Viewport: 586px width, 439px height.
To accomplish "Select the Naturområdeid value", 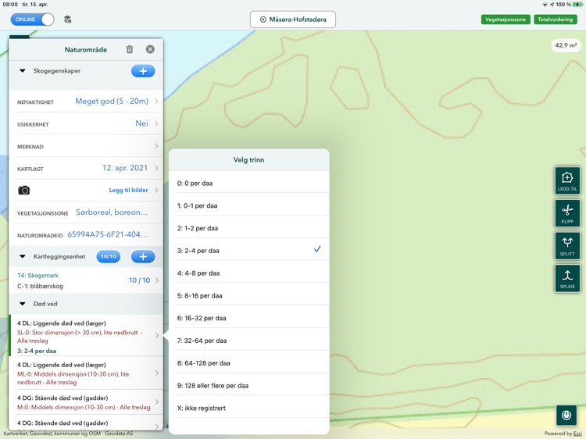I will pyautogui.click(x=108, y=234).
